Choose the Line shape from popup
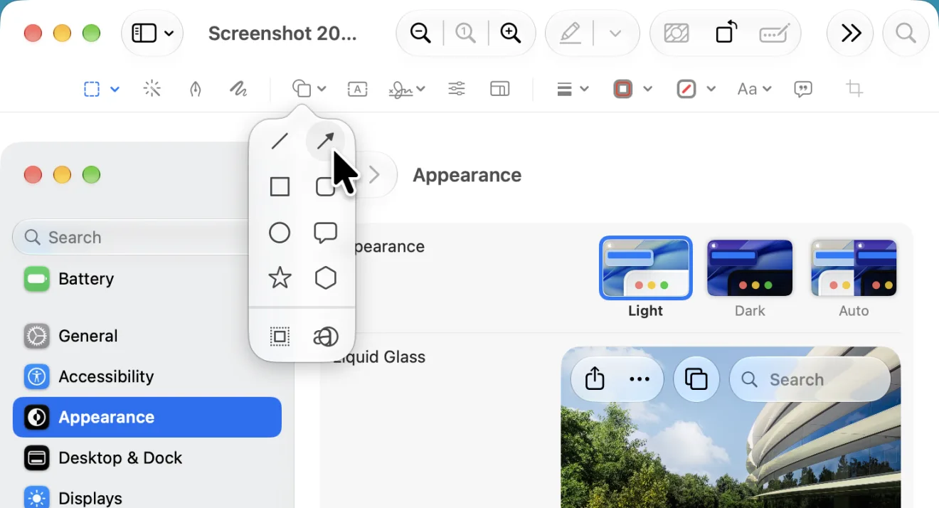Screen dimensions: 939x508 pyautogui.click(x=280, y=141)
